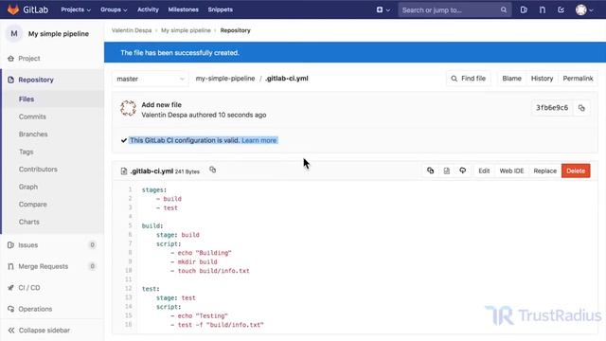606x341 pixels.
Task: Open the Add new file commit link
Action: coord(162,105)
